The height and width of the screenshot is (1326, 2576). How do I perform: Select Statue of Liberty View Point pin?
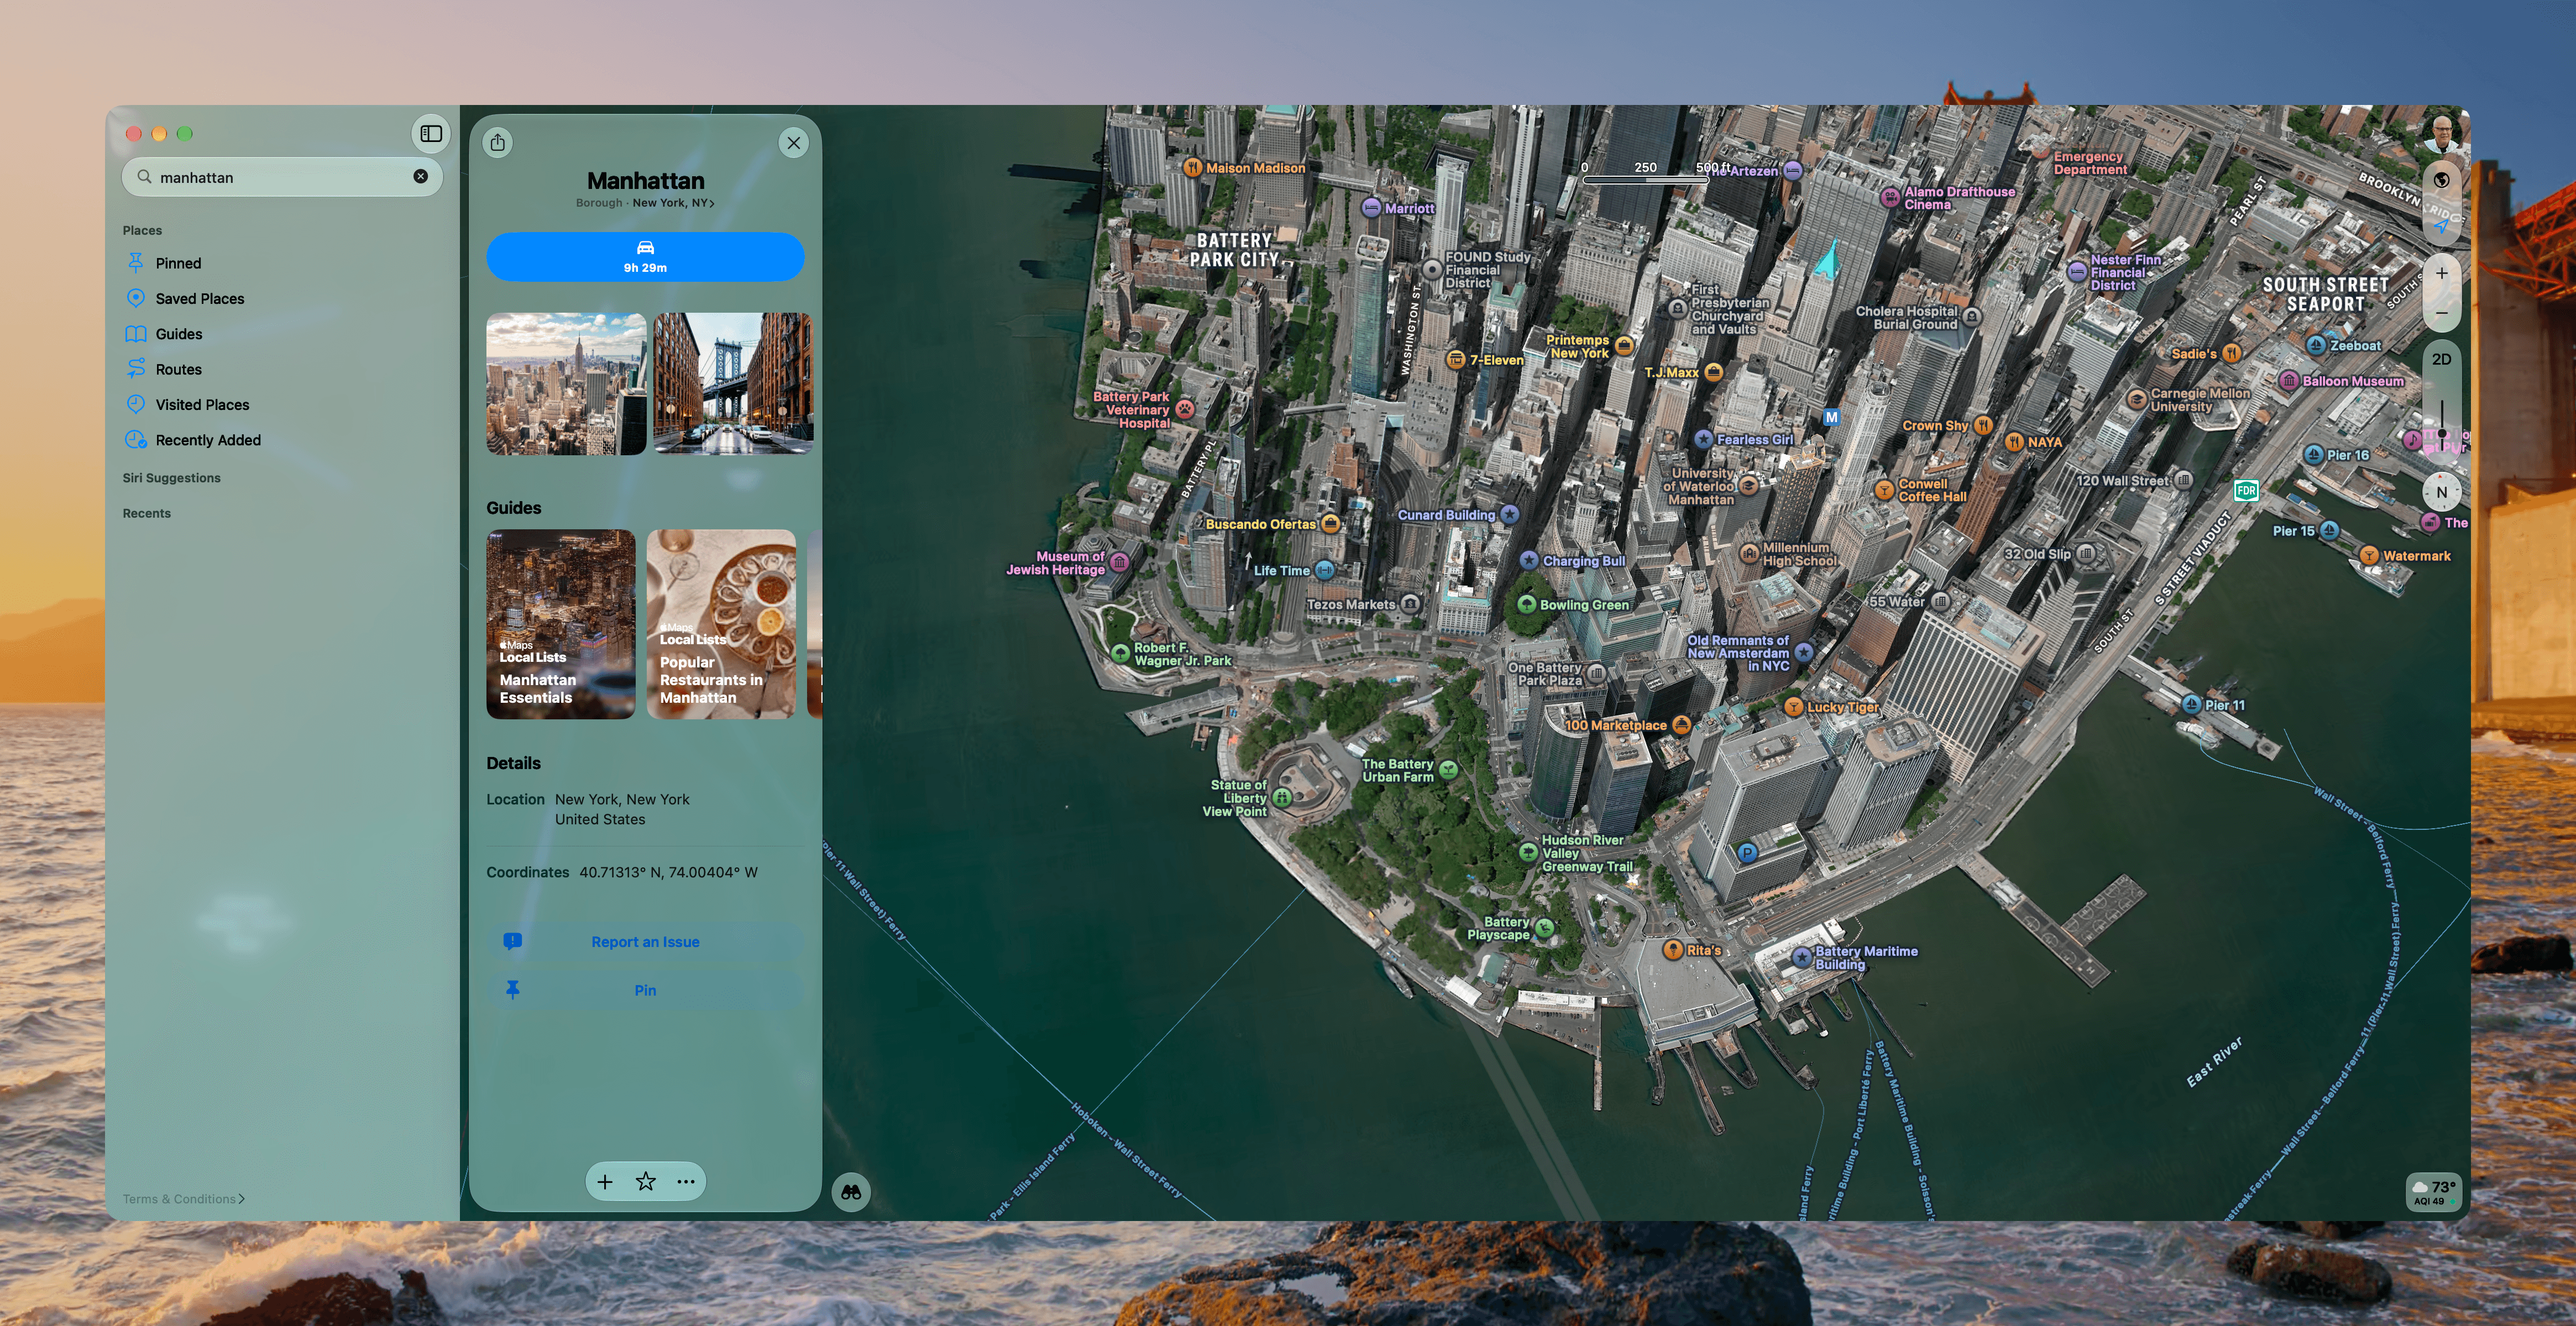coord(1282,797)
